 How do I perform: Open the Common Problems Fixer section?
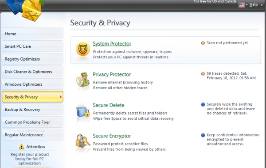(x=32, y=122)
